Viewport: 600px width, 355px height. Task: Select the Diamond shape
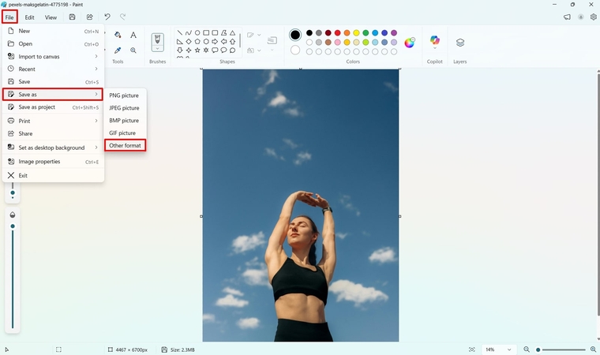[x=188, y=41]
